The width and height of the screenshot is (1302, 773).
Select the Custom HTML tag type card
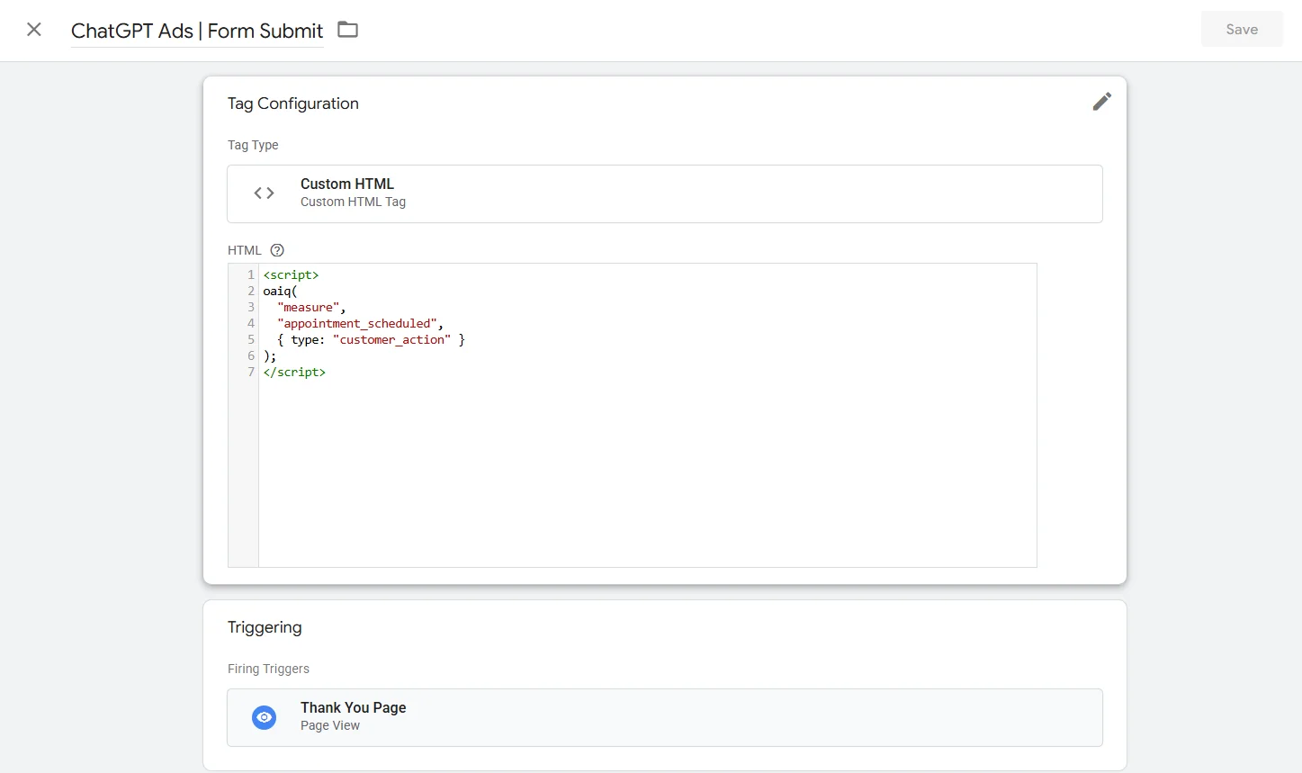(x=664, y=193)
